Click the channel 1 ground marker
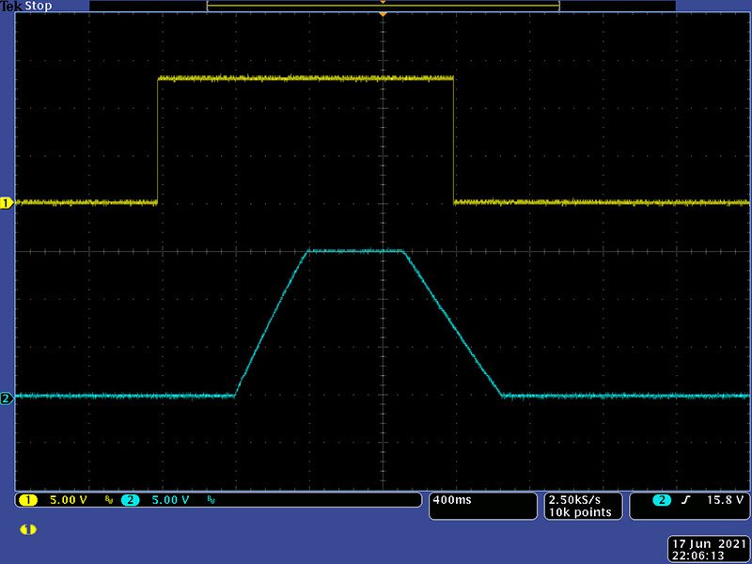Viewport: 752px width, 564px height. click(x=7, y=202)
